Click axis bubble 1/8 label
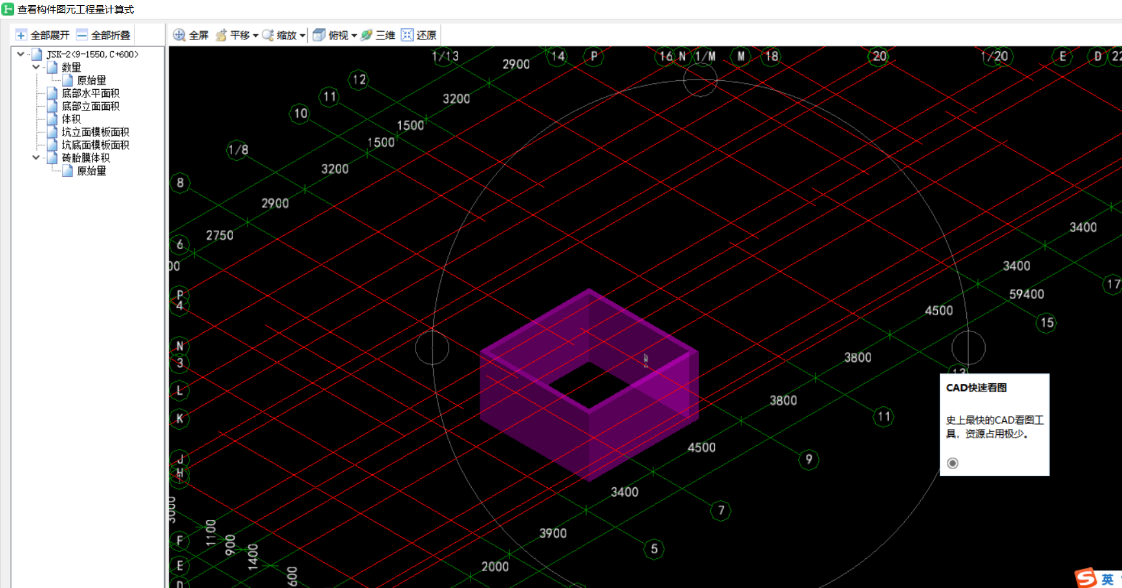Image resolution: width=1122 pixels, height=588 pixels. 238,150
